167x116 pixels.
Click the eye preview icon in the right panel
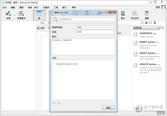146,23
